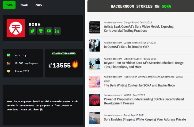The height and width of the screenshot is (127, 194).
Task: Read 'Artists Leak OpenAI's Sora Video Model' story
Action: (139, 29)
